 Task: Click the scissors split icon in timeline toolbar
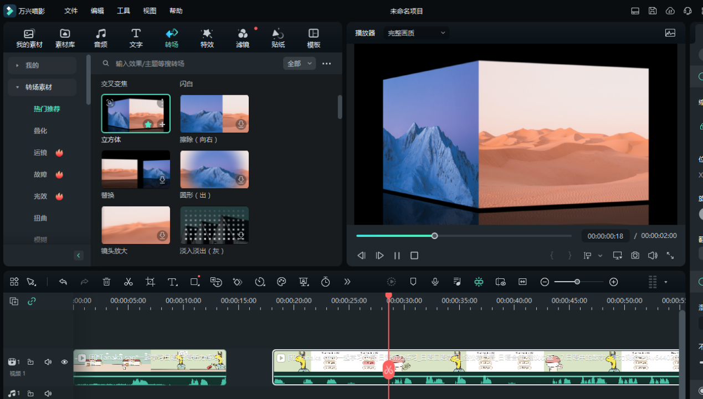129,282
